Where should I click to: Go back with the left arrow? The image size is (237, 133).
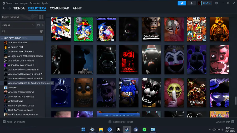(x=4, y=8)
